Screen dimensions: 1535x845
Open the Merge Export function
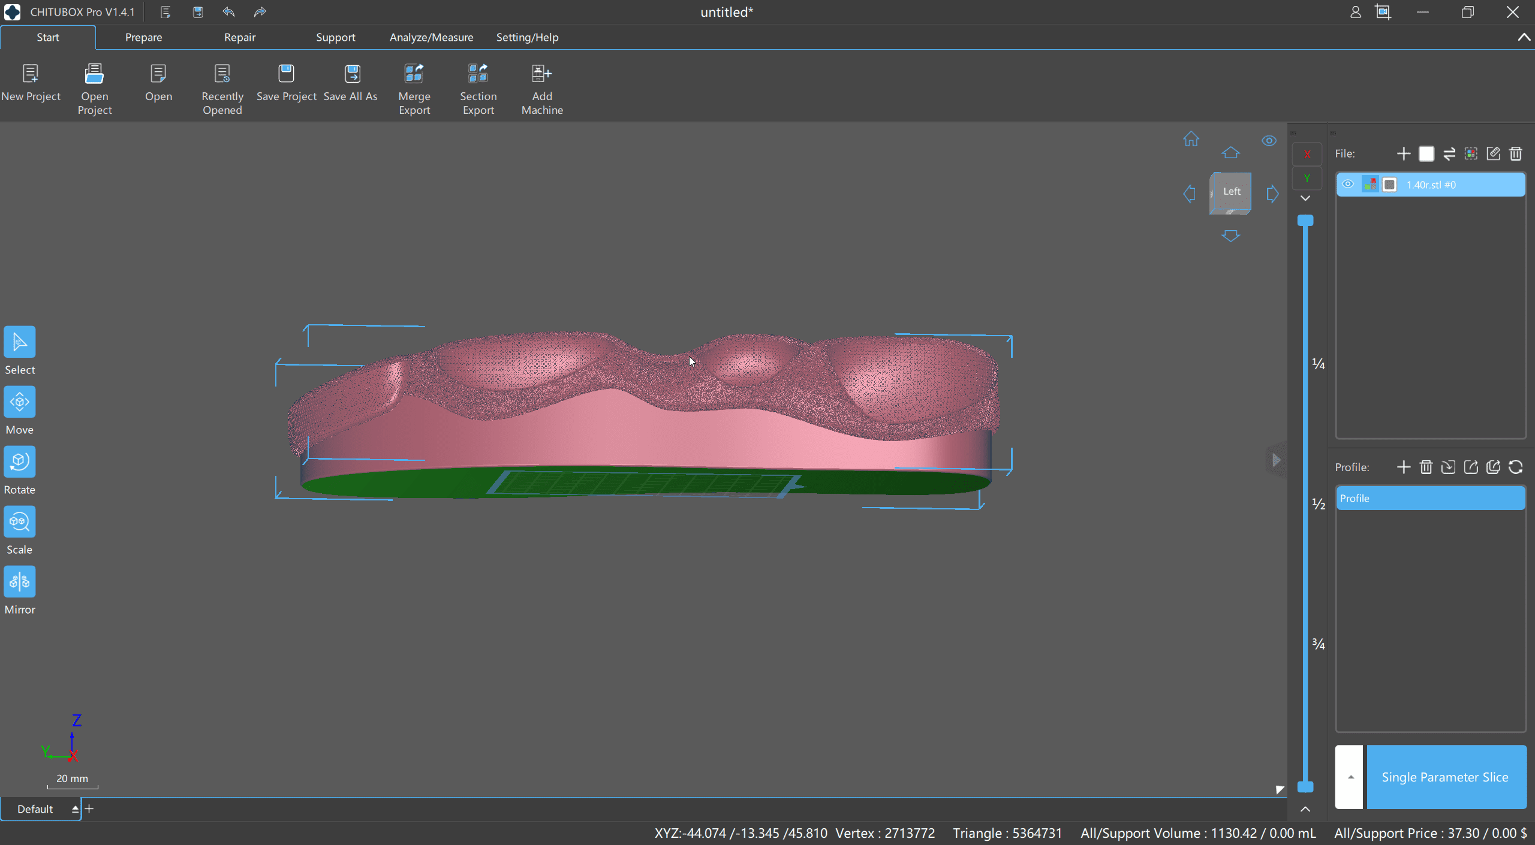point(414,74)
